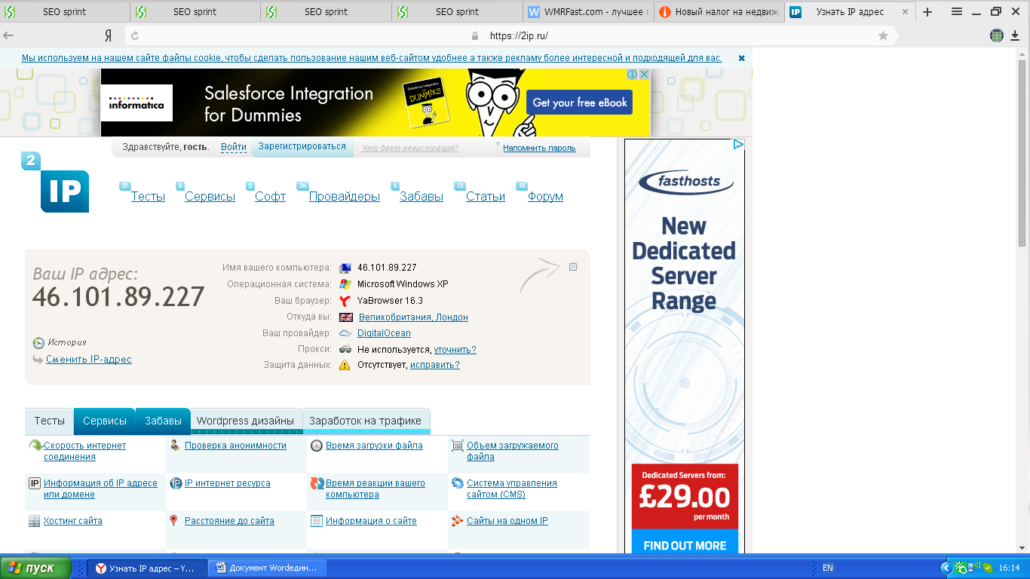Open the Что дает регистрация? link
Image resolution: width=1030 pixels, height=579 pixels.
pos(410,149)
